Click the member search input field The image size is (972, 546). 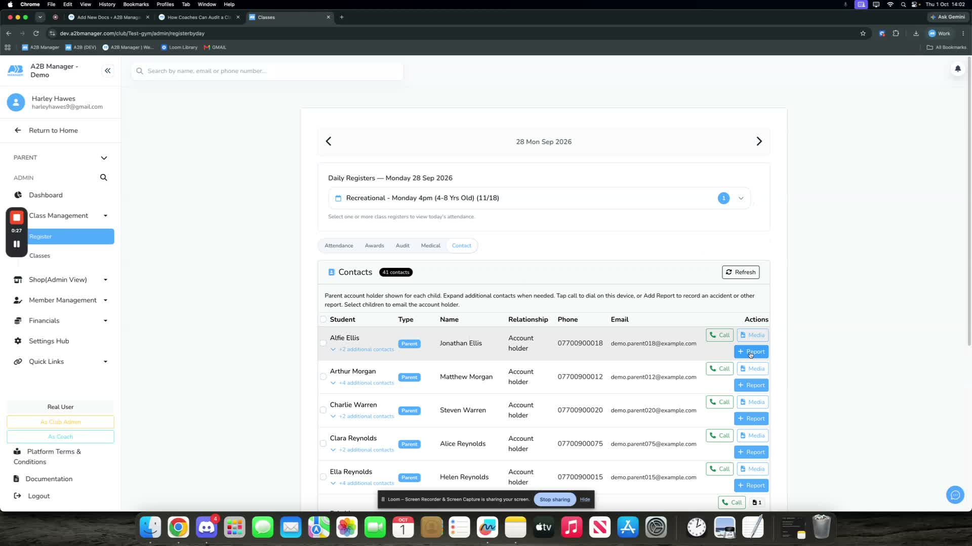point(267,71)
